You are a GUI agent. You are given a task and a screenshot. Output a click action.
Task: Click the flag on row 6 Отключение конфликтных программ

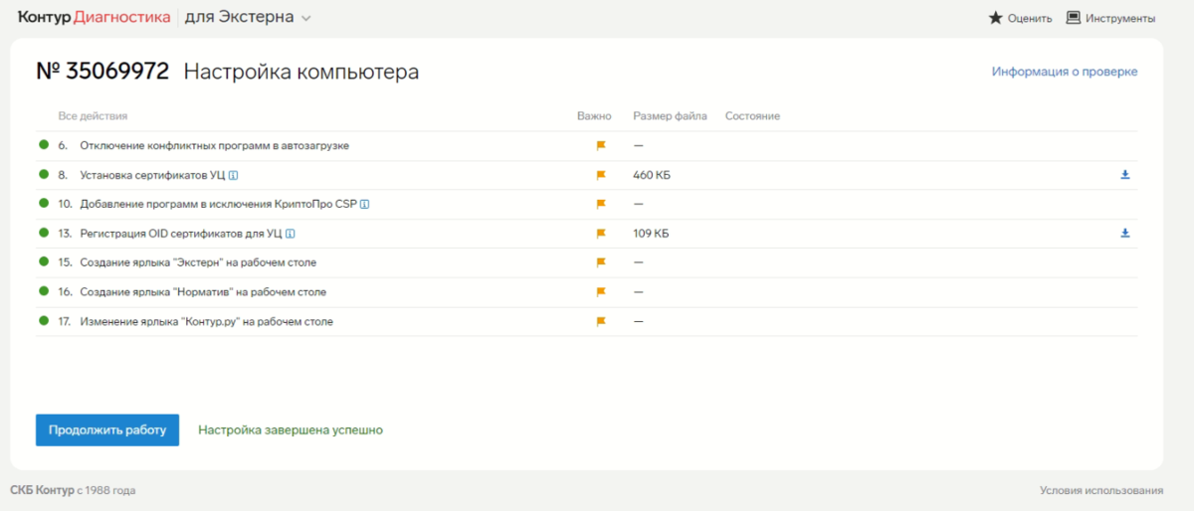pyautogui.click(x=600, y=146)
